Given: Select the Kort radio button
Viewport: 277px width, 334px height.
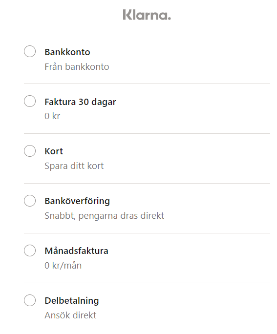Looking at the screenshot, I should pos(30,151).
